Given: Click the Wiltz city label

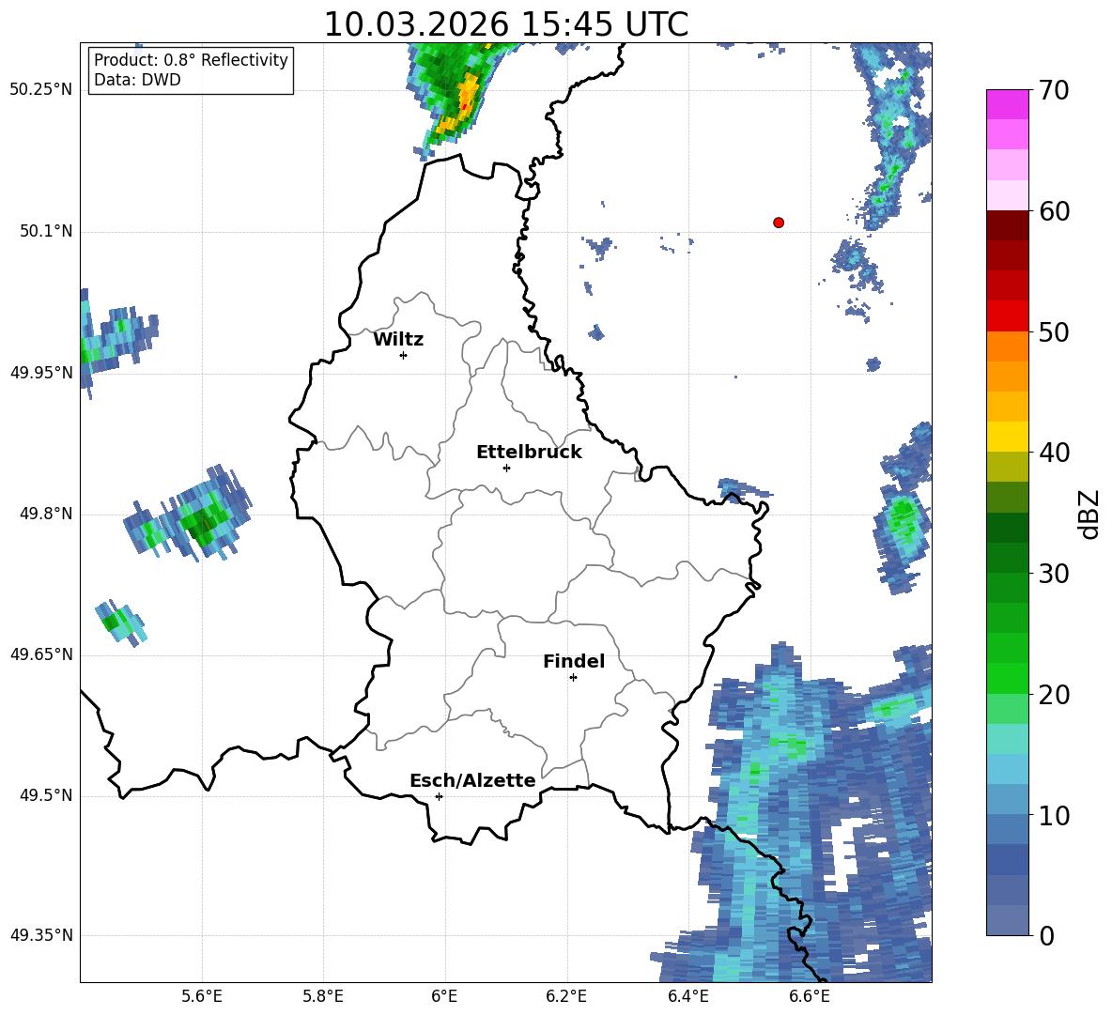Looking at the screenshot, I should (x=398, y=340).
